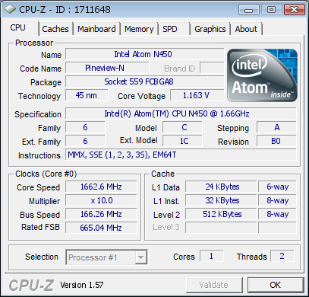The height and width of the screenshot is (297, 309).
Task: Click the Intel Atom inside logo
Action: pyautogui.click(x=262, y=75)
